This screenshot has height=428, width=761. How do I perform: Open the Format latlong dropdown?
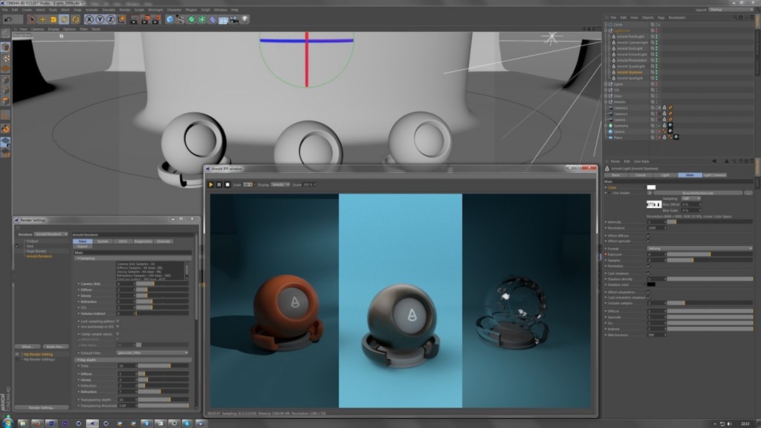pyautogui.click(x=700, y=249)
